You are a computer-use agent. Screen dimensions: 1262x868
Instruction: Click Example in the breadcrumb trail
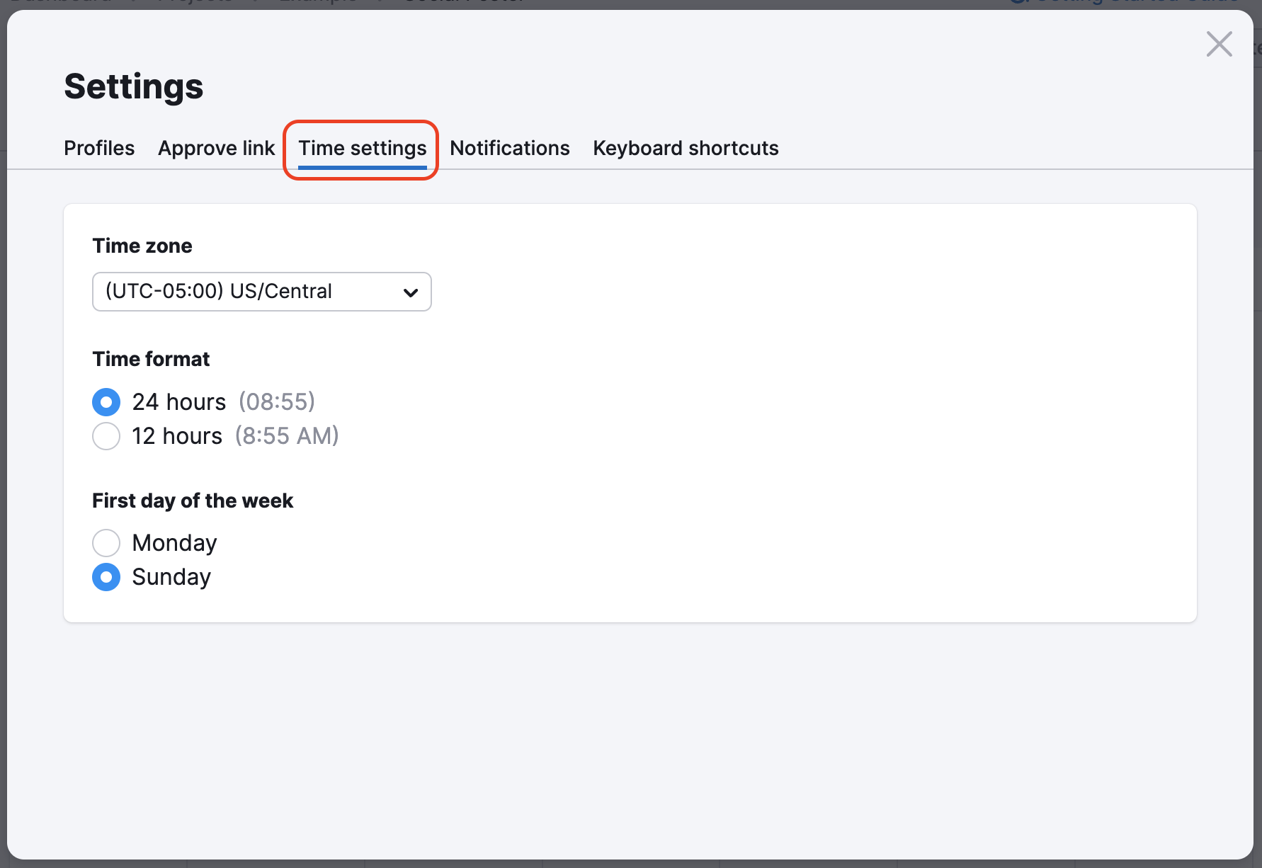(317, 2)
